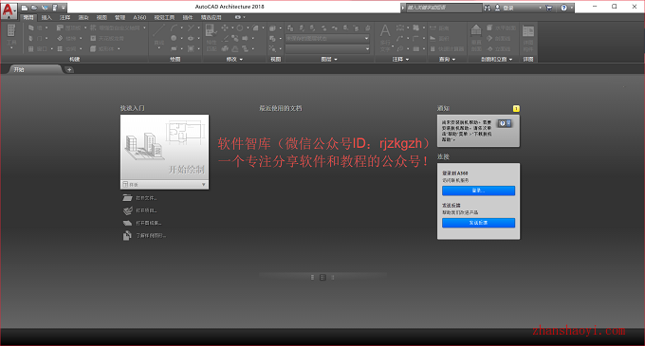Screen dimensions: 645x346
Task: Click the plus new drawing tab button
Action: 69,69
